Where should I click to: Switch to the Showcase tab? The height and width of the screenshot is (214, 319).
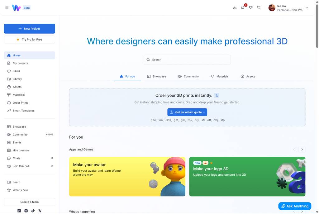point(156,76)
